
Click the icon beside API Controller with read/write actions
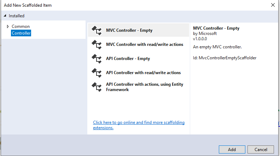[97, 73]
